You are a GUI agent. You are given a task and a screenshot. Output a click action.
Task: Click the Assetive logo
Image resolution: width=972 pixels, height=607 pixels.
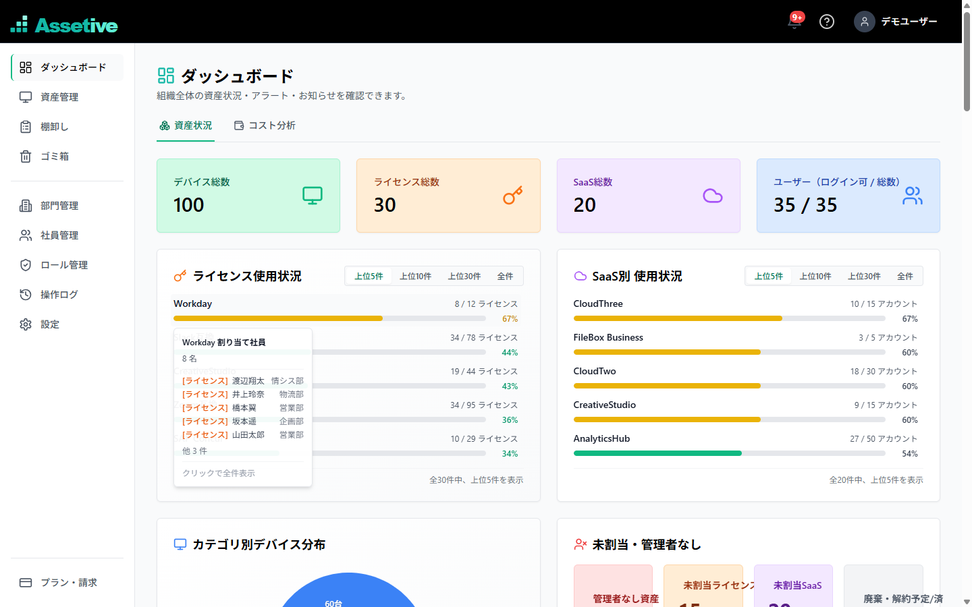64,25
